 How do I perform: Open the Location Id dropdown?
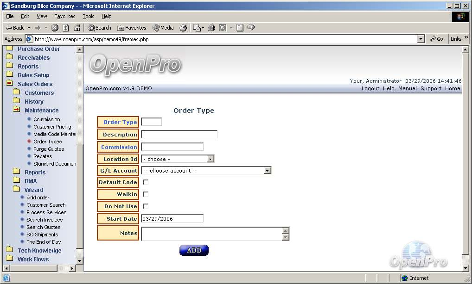tap(210, 159)
